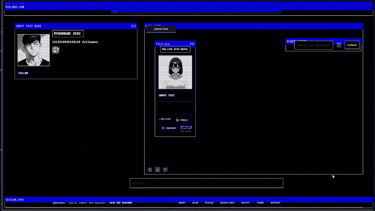375x211 pixels.
Task: Open the STATUS footer link
Action: pyautogui.click(x=209, y=203)
